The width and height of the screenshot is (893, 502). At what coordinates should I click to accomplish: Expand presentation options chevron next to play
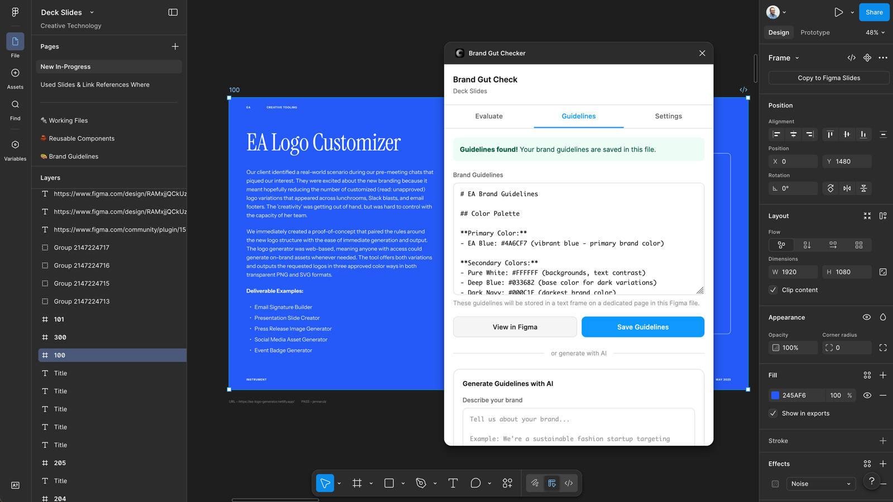click(x=852, y=12)
